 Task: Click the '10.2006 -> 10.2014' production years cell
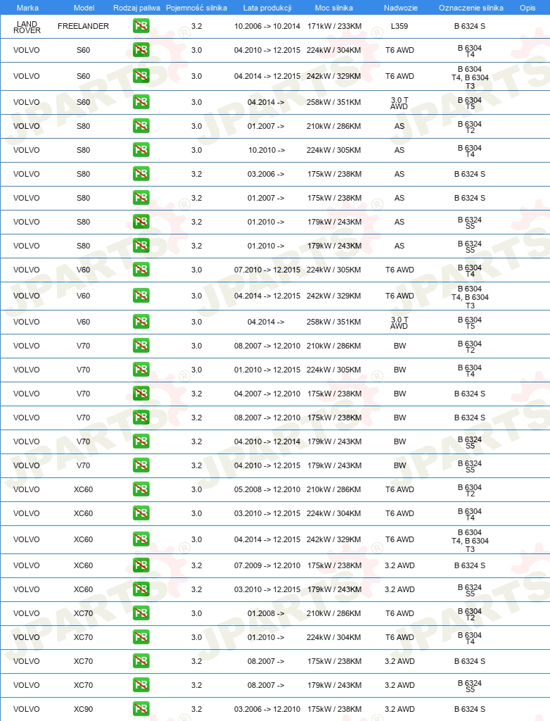[x=267, y=26]
